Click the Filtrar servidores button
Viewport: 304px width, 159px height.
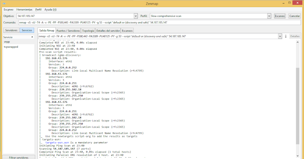tap(19, 157)
